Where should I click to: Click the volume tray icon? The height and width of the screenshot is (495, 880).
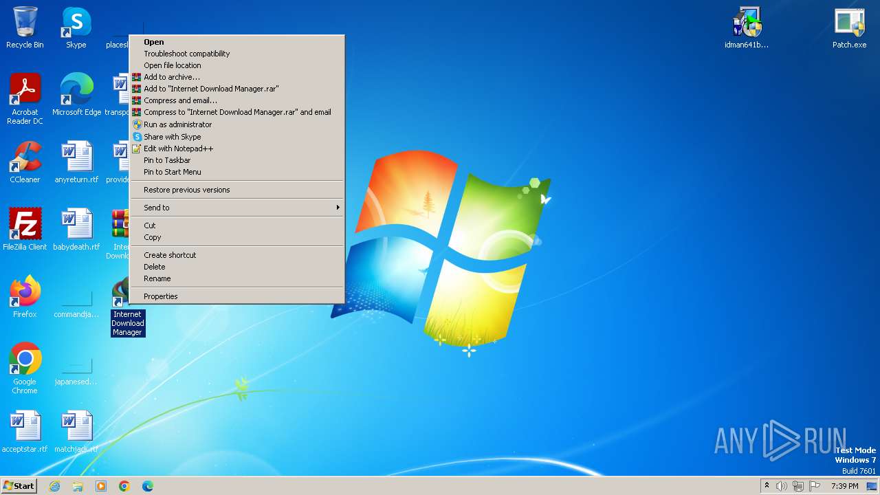click(782, 486)
